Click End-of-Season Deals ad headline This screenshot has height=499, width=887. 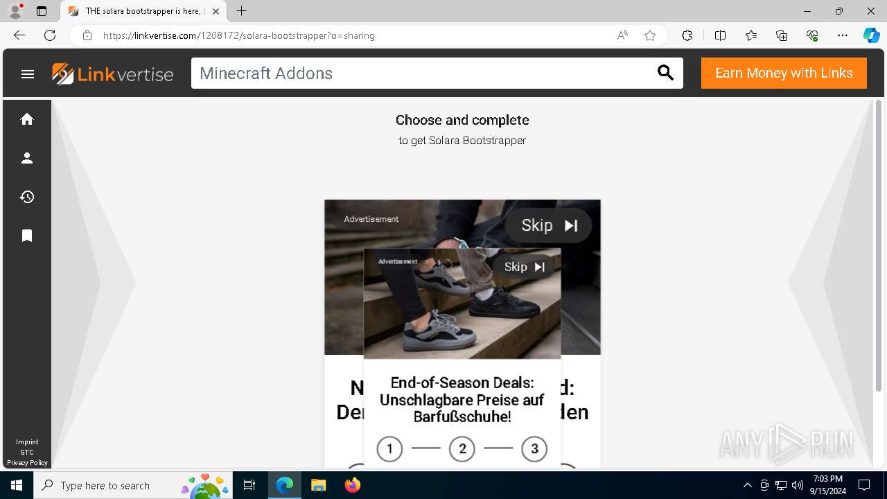(x=462, y=400)
